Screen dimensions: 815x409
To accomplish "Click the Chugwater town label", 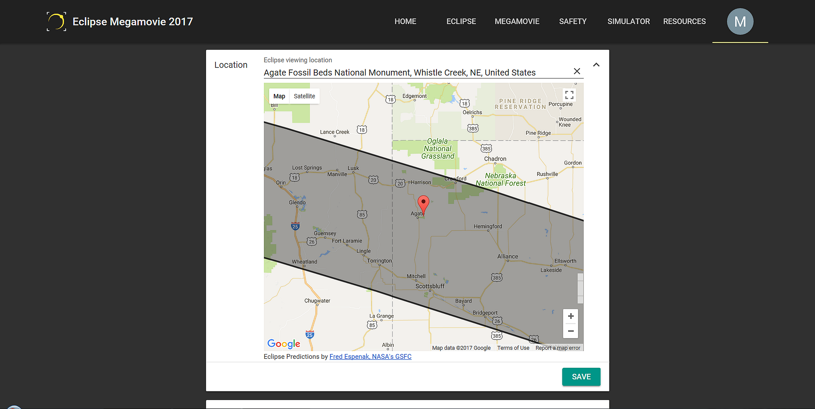I will pyautogui.click(x=317, y=301).
